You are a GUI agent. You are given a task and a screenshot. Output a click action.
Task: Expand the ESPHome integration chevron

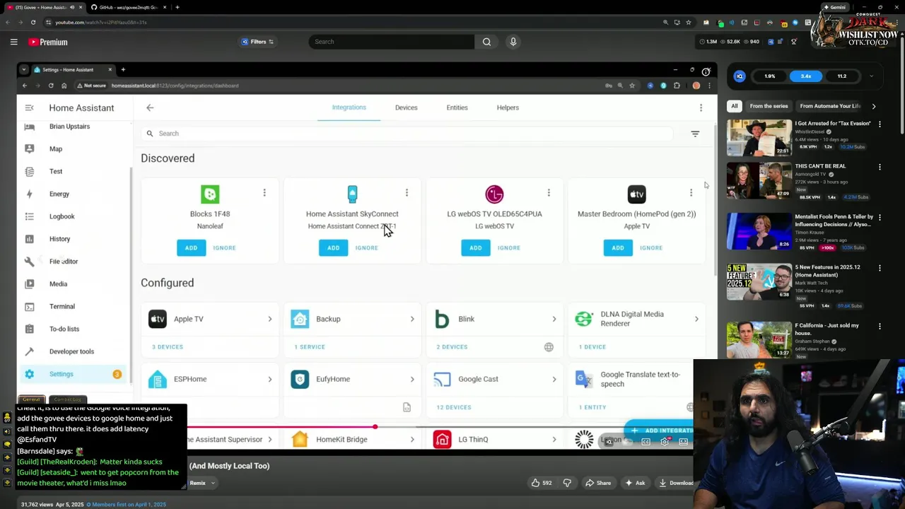point(269,379)
